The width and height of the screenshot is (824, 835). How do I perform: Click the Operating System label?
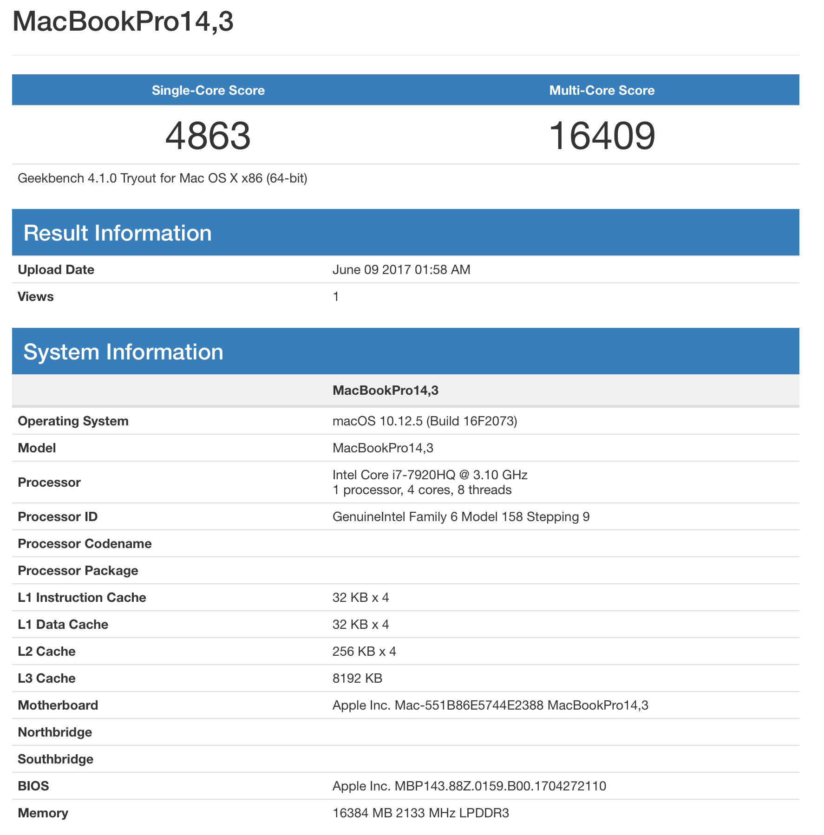[73, 421]
